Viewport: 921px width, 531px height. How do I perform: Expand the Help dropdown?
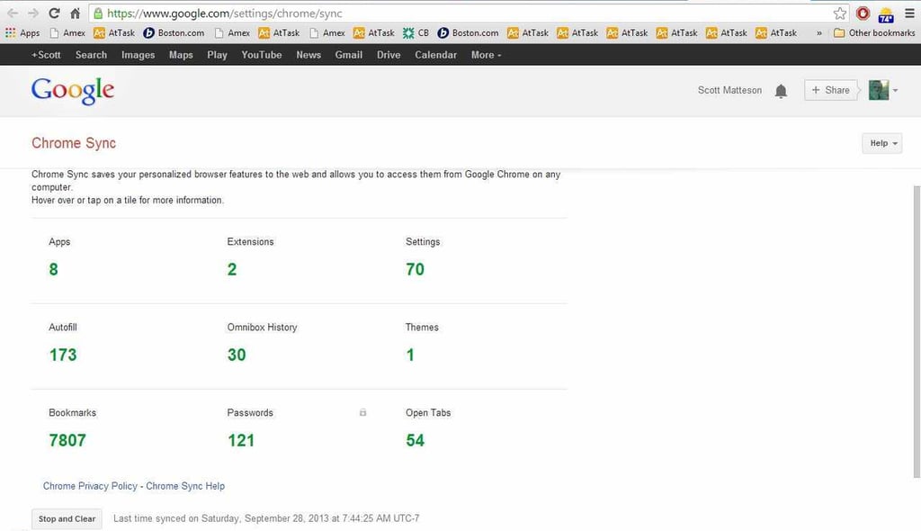(881, 143)
